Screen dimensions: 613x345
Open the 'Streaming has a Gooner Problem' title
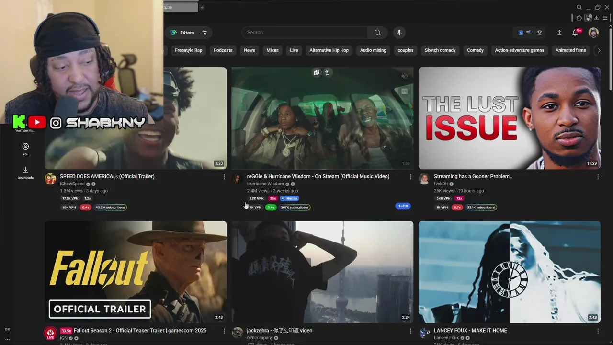(473, 176)
